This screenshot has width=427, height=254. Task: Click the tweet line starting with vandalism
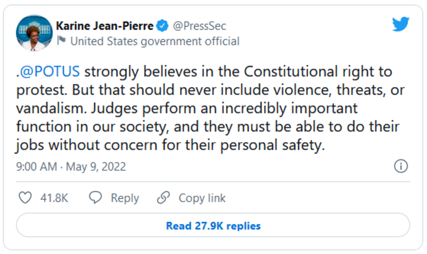click(x=187, y=109)
